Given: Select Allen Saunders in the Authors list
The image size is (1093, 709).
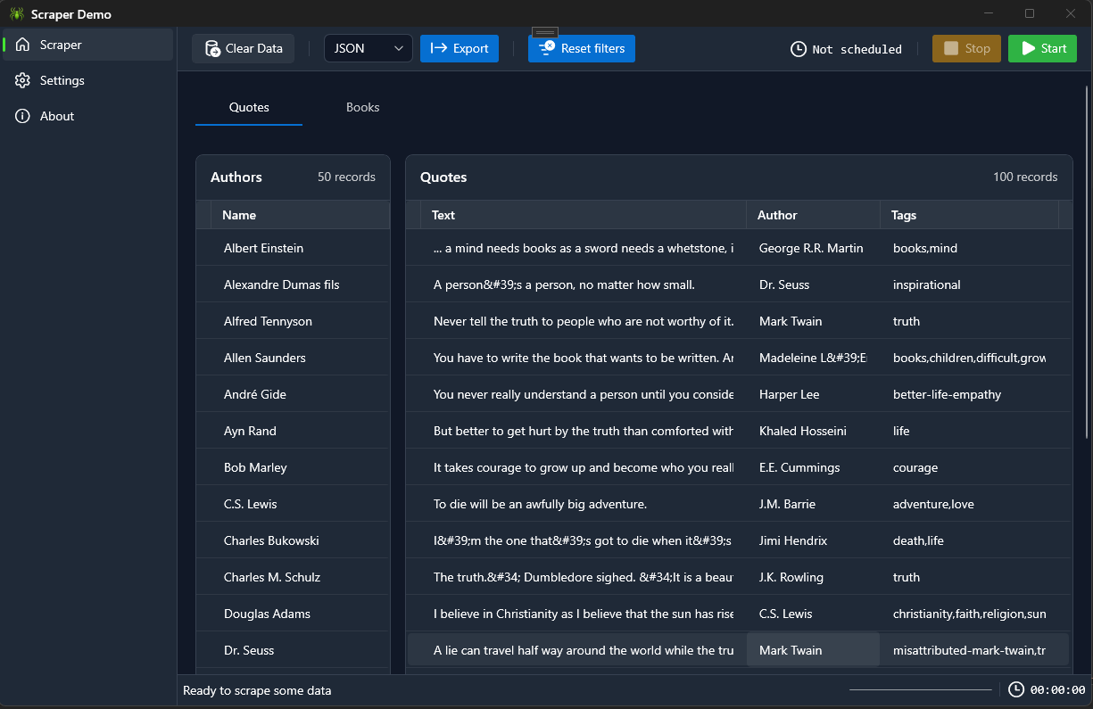Looking at the screenshot, I should pos(293,358).
